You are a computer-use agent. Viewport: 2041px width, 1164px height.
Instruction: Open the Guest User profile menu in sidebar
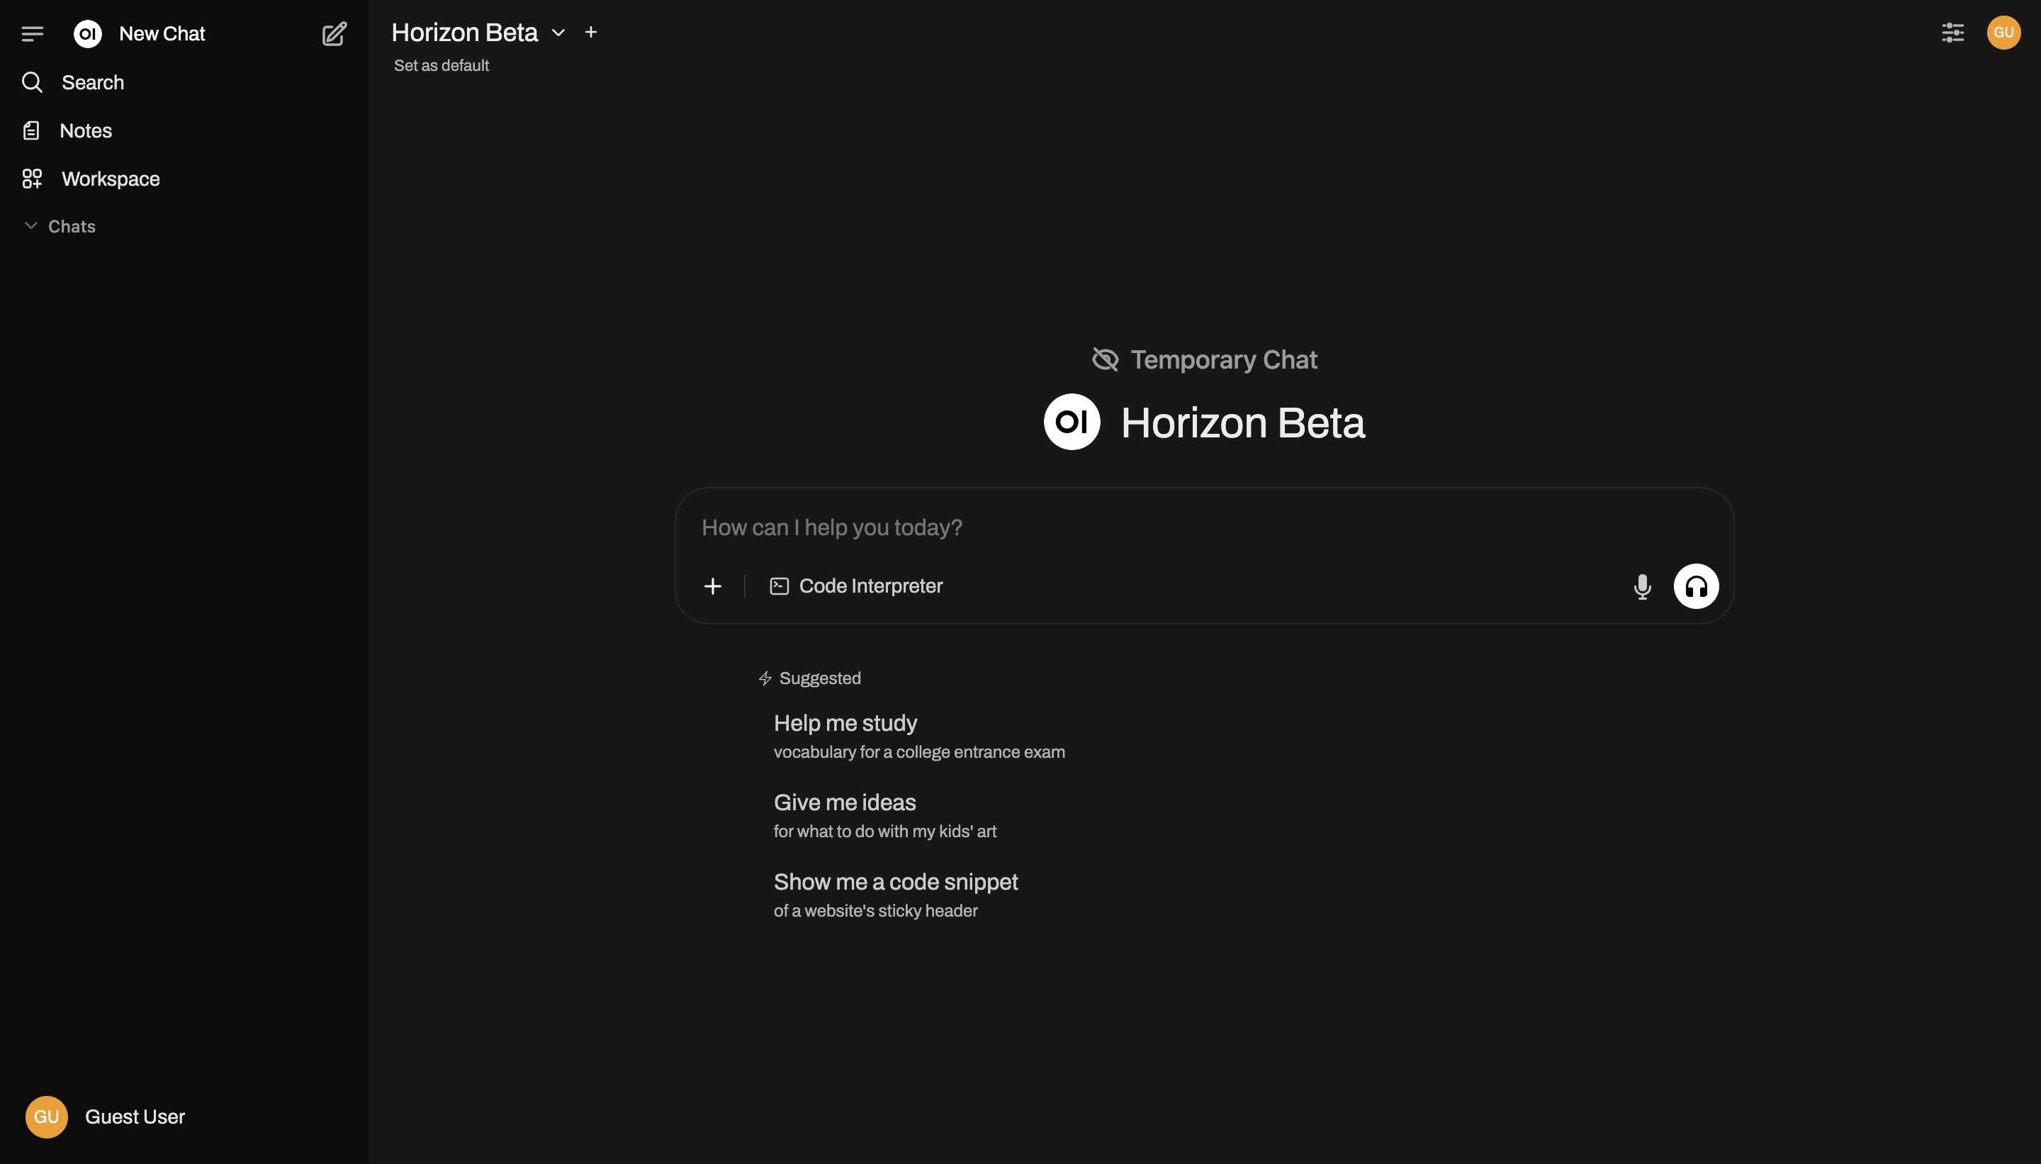coord(184,1117)
